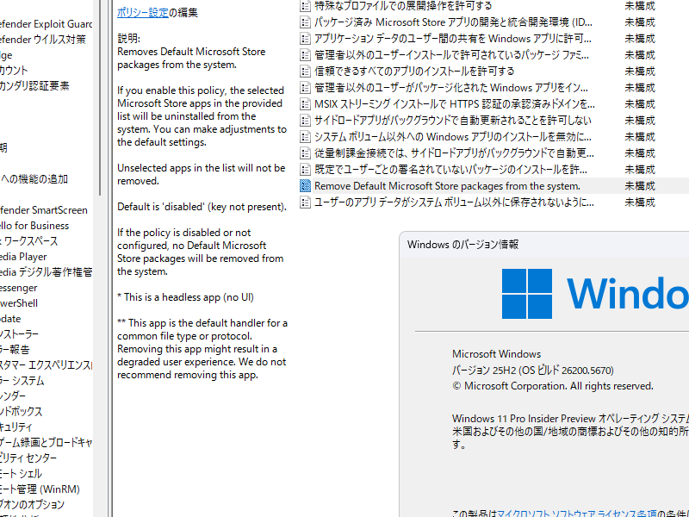Select the Defender Exploit Guard tree node
689x517 pixels.
47,24
